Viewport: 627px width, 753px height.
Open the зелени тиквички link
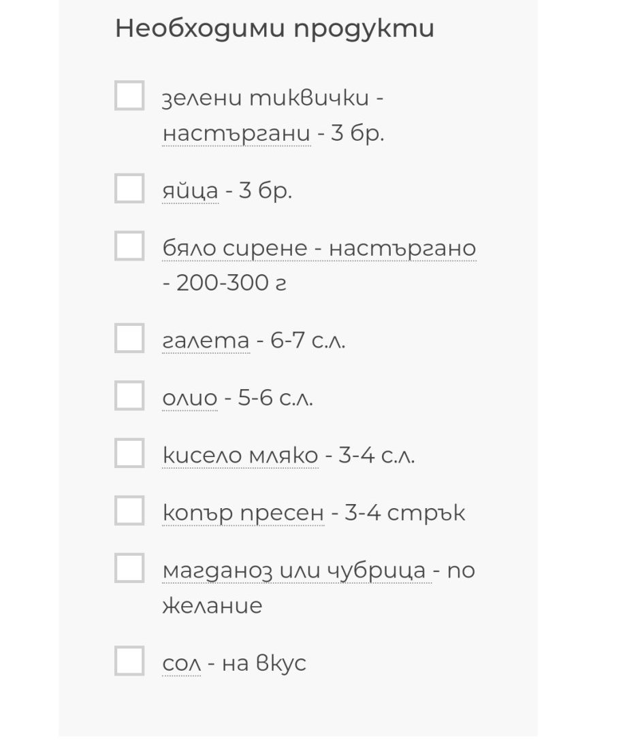click(266, 99)
